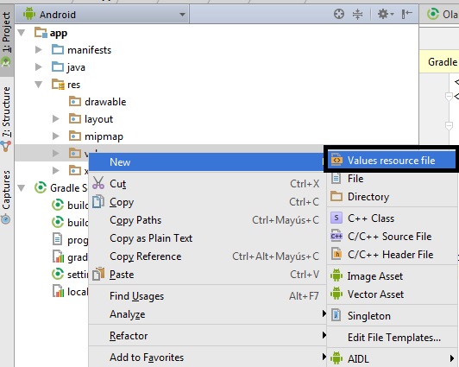The image size is (459, 367).
Task: Expand the layout folder
Action: click(55, 119)
